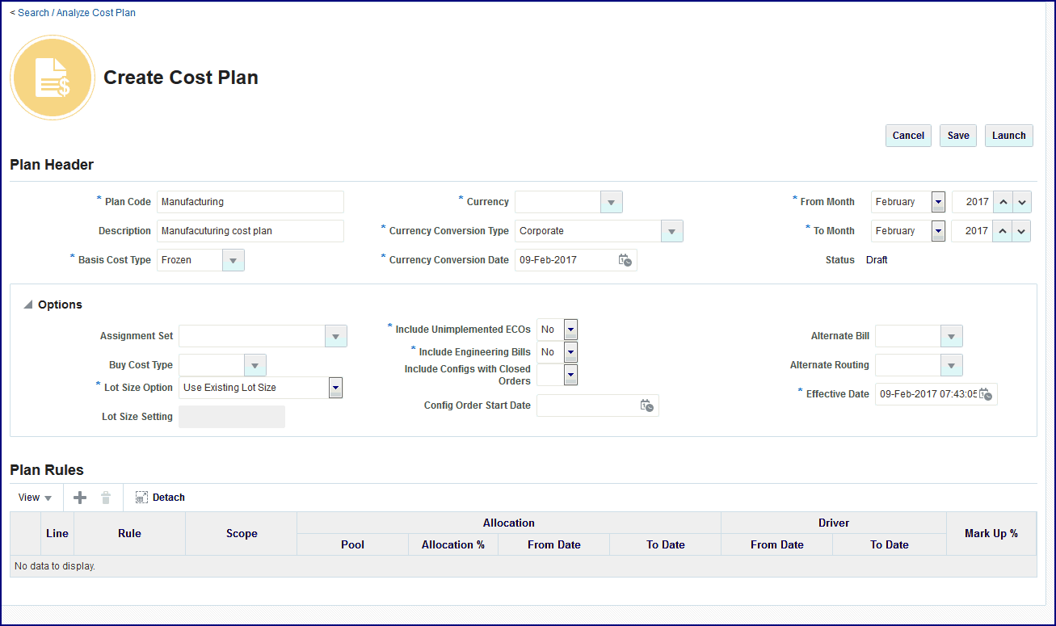Screen dimensions: 1056x626
Task: Expand the Currency Conversion Type list
Action: point(672,231)
